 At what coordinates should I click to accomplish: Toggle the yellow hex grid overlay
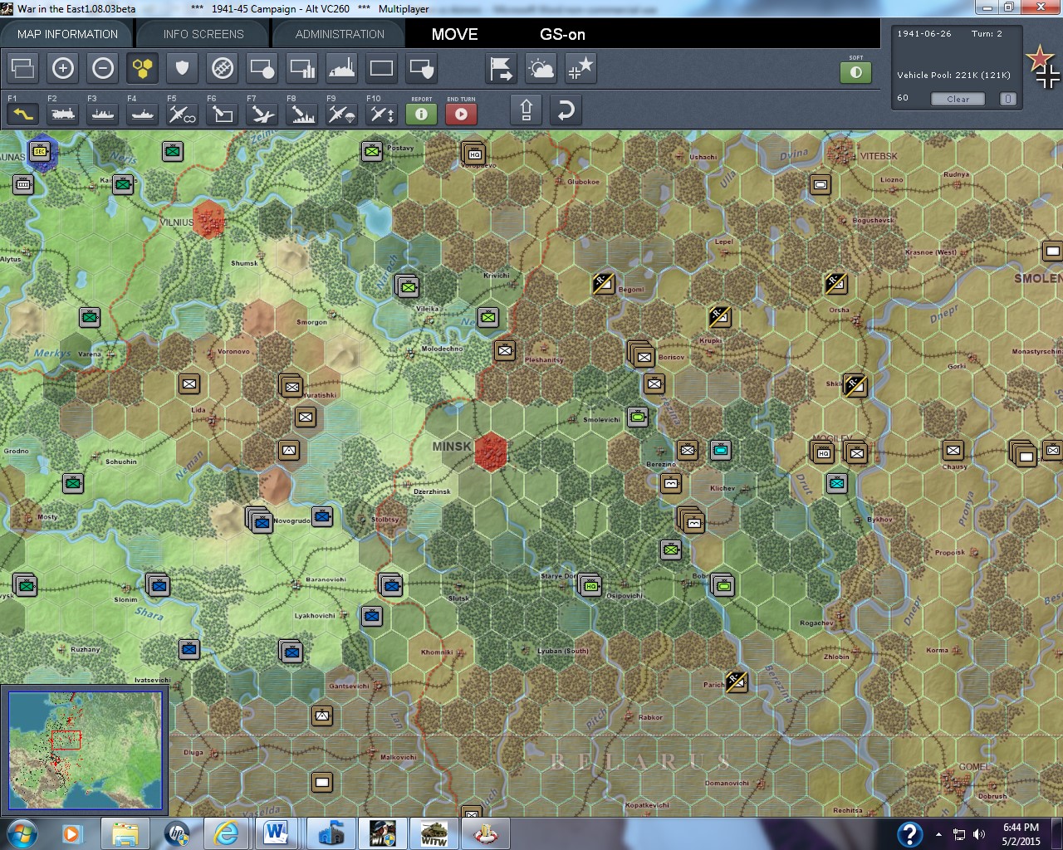[143, 68]
